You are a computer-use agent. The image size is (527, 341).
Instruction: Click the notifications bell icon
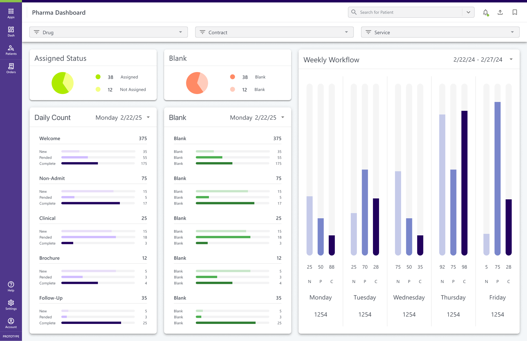coord(486,13)
